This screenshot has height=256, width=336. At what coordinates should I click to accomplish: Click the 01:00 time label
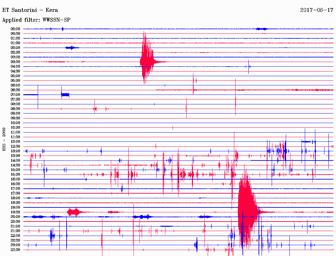15,38
